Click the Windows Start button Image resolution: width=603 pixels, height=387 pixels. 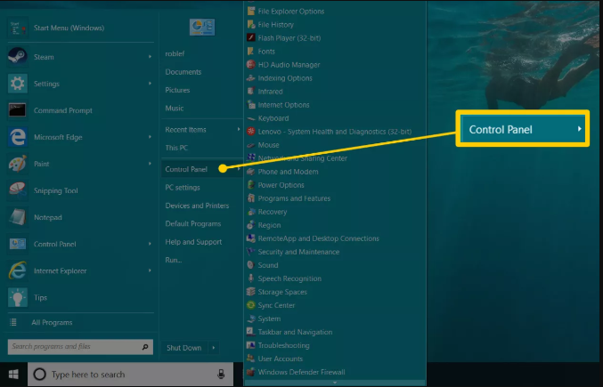coord(14,375)
